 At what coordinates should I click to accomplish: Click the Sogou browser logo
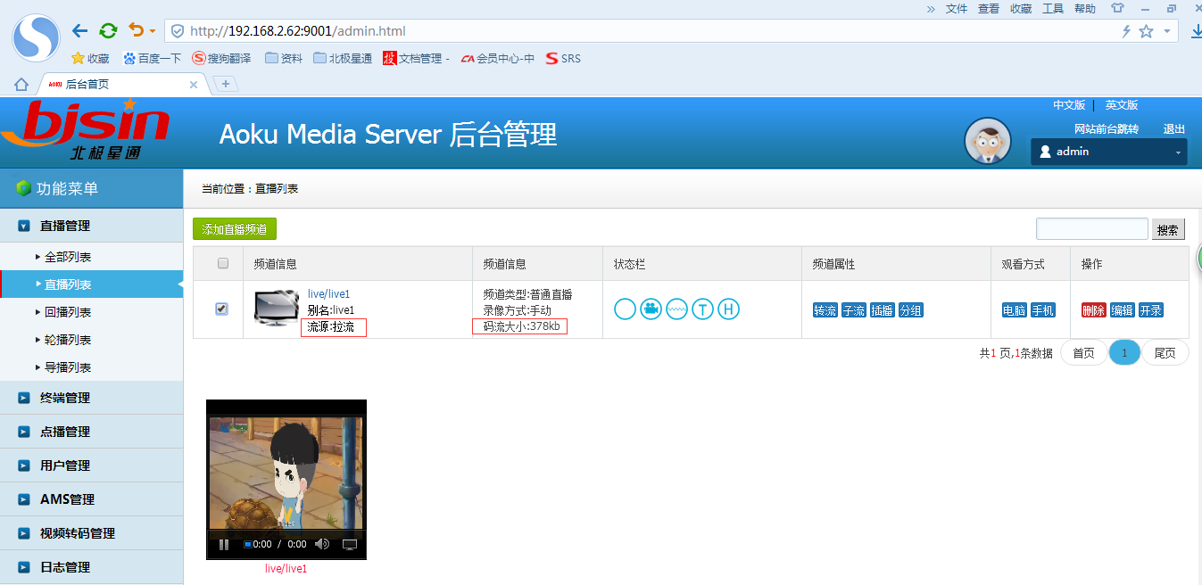click(x=36, y=38)
